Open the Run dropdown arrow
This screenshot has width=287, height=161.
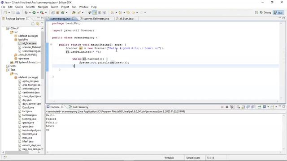(38, 13)
